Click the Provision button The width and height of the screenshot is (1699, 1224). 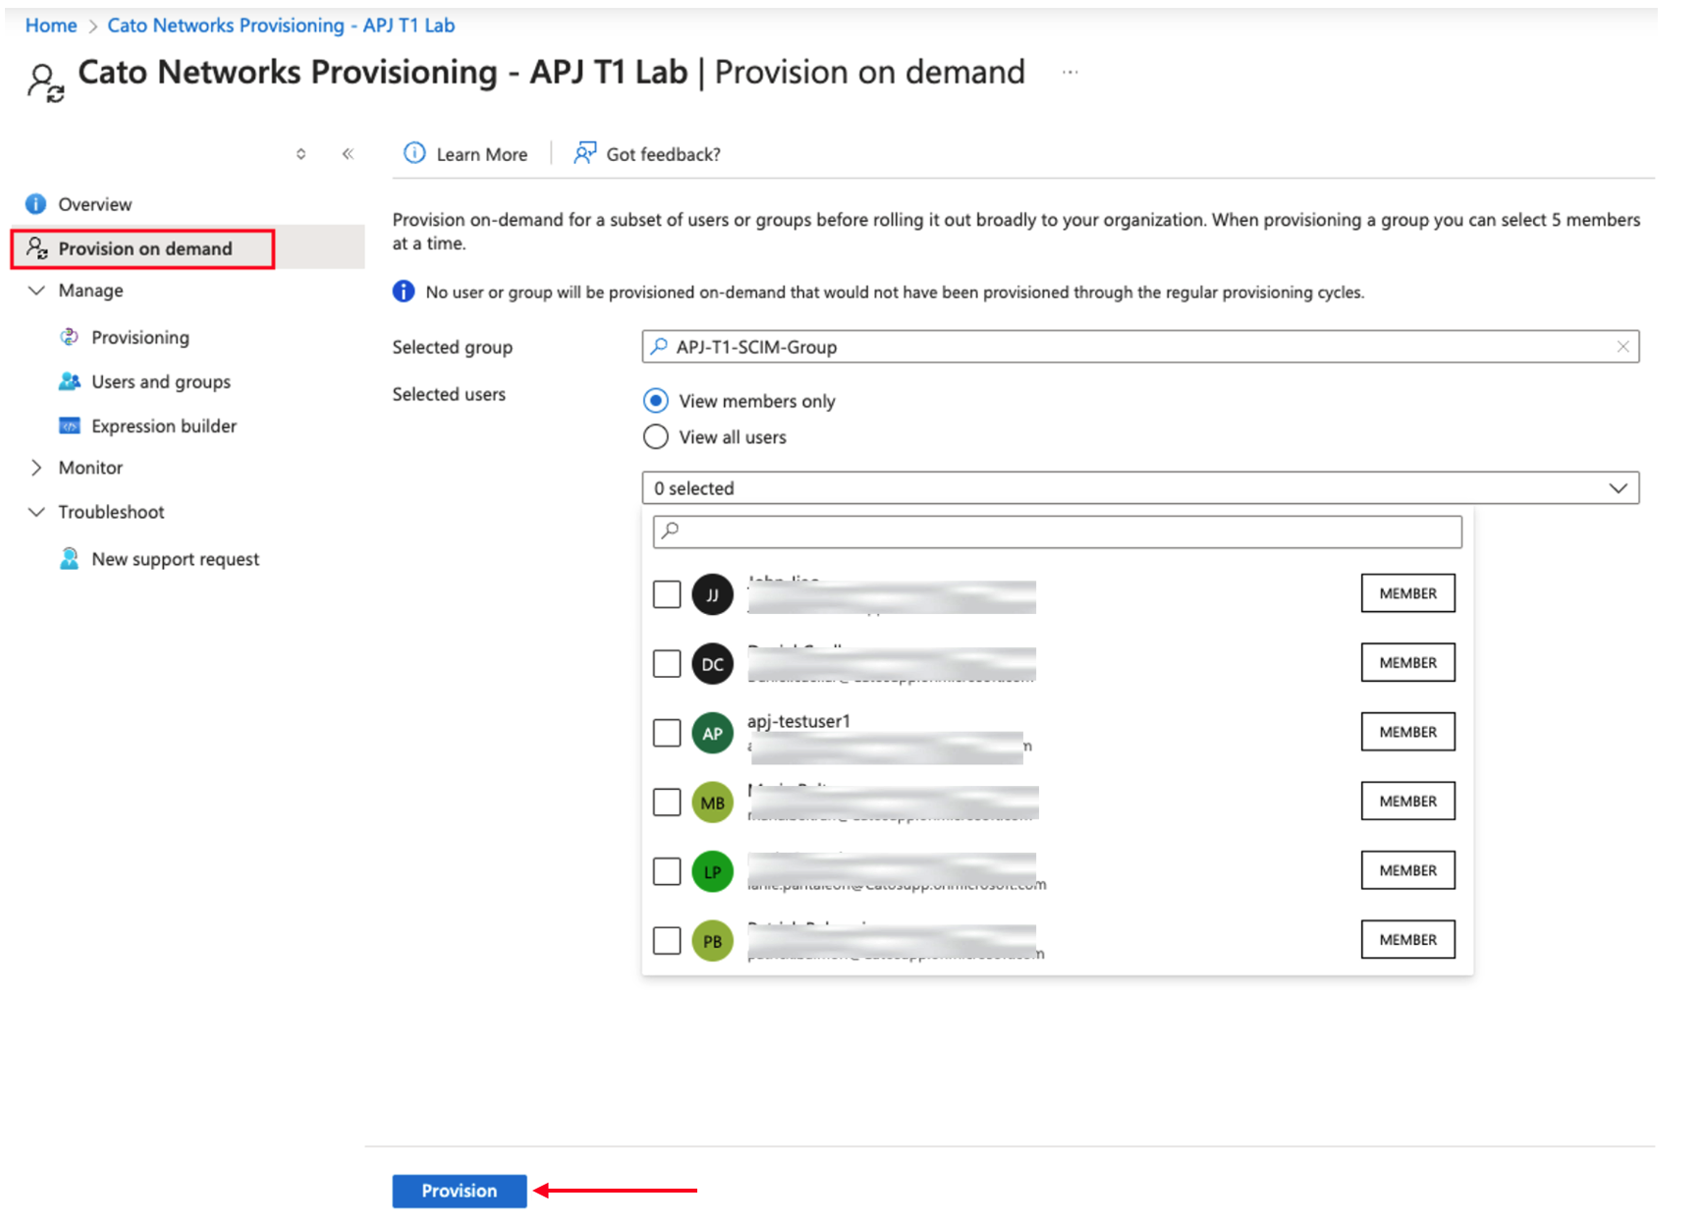(x=459, y=1190)
